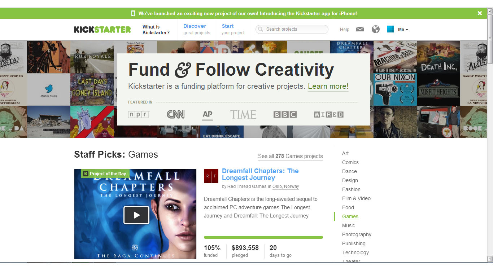493x277 pixels.
Task: Click the Rue Royale project thumbnail
Action: tap(92, 57)
